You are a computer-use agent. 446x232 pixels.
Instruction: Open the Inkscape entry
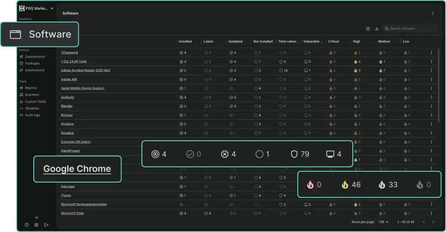[68, 187]
